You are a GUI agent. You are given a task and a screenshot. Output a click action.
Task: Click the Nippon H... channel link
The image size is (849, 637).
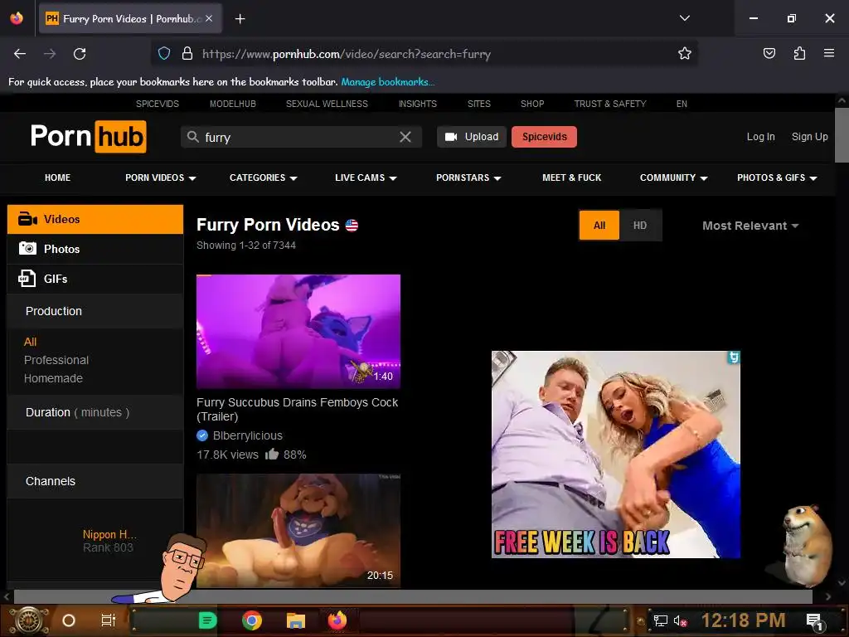point(109,534)
